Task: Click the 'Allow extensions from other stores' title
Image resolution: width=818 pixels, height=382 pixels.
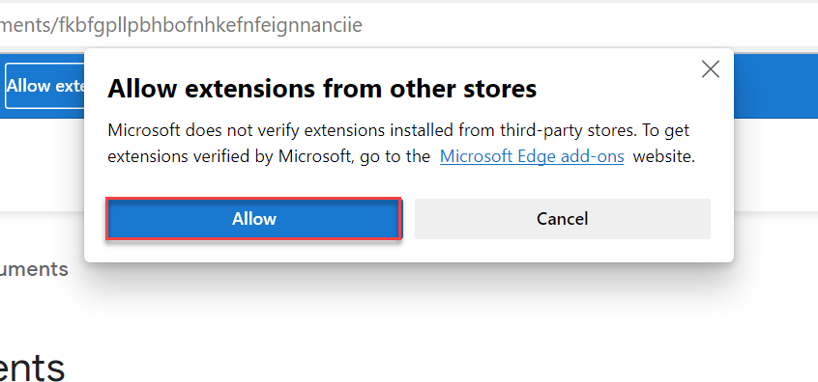Action: click(x=322, y=89)
